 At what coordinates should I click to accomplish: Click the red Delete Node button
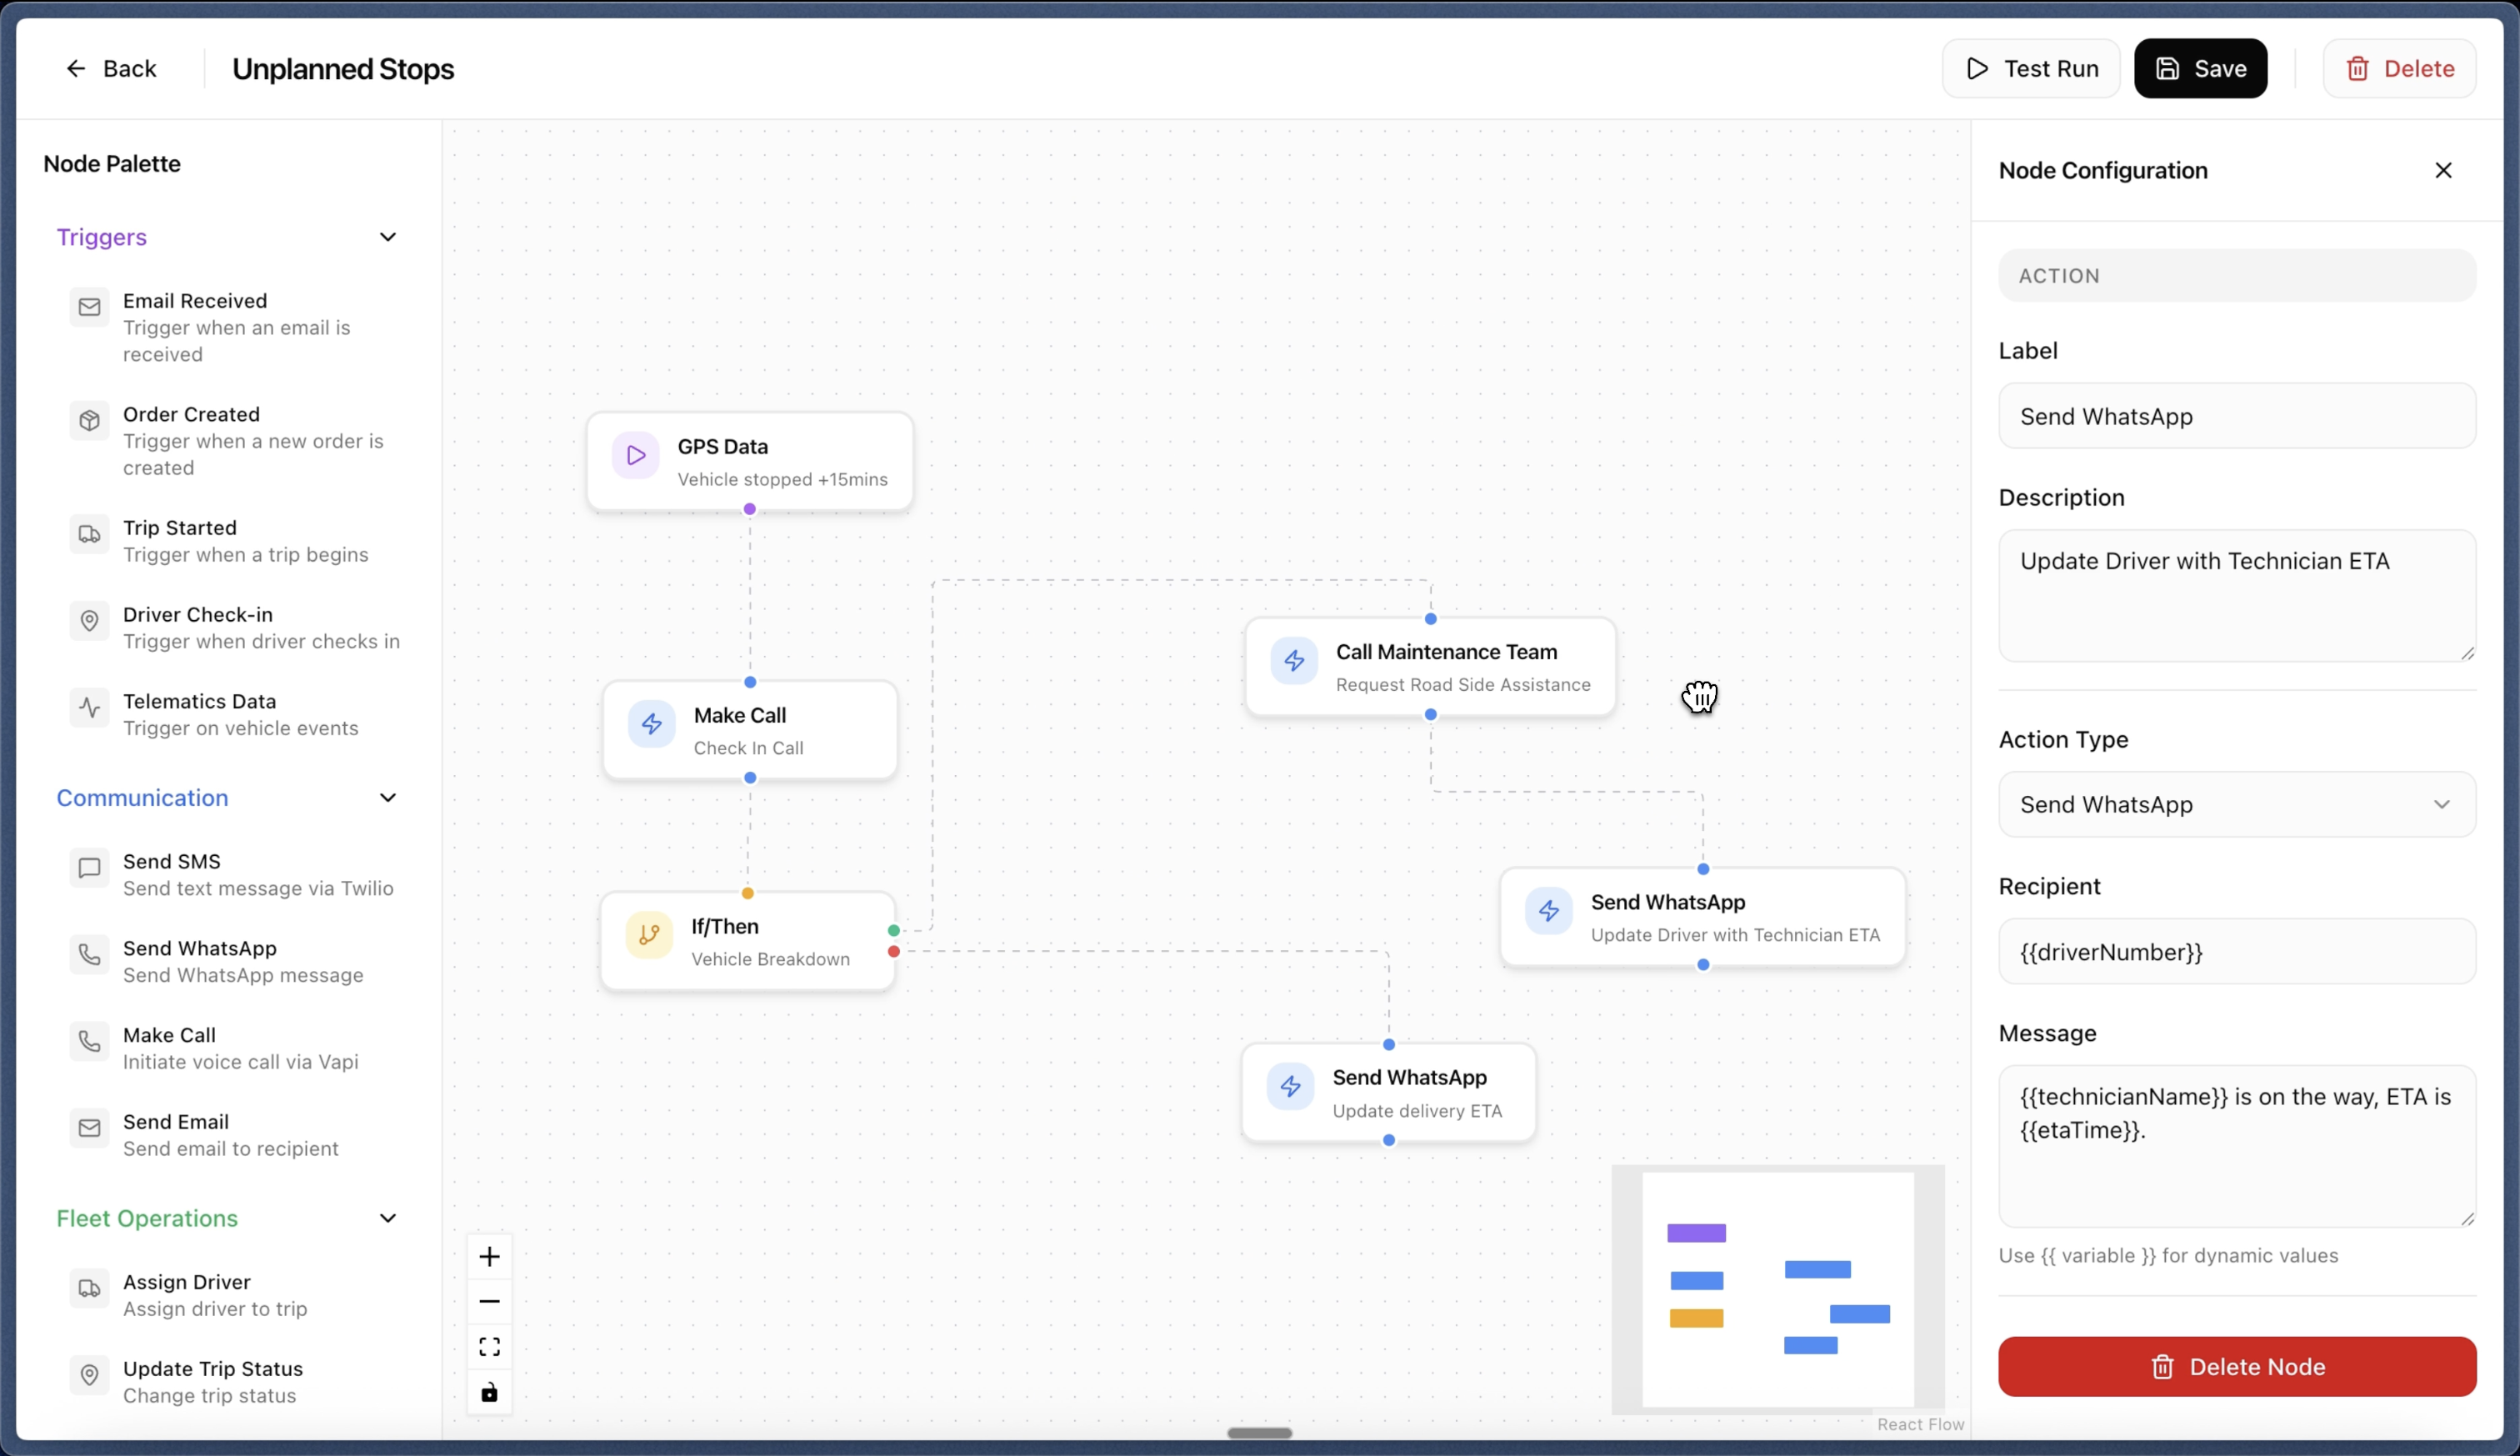pyautogui.click(x=2236, y=1367)
